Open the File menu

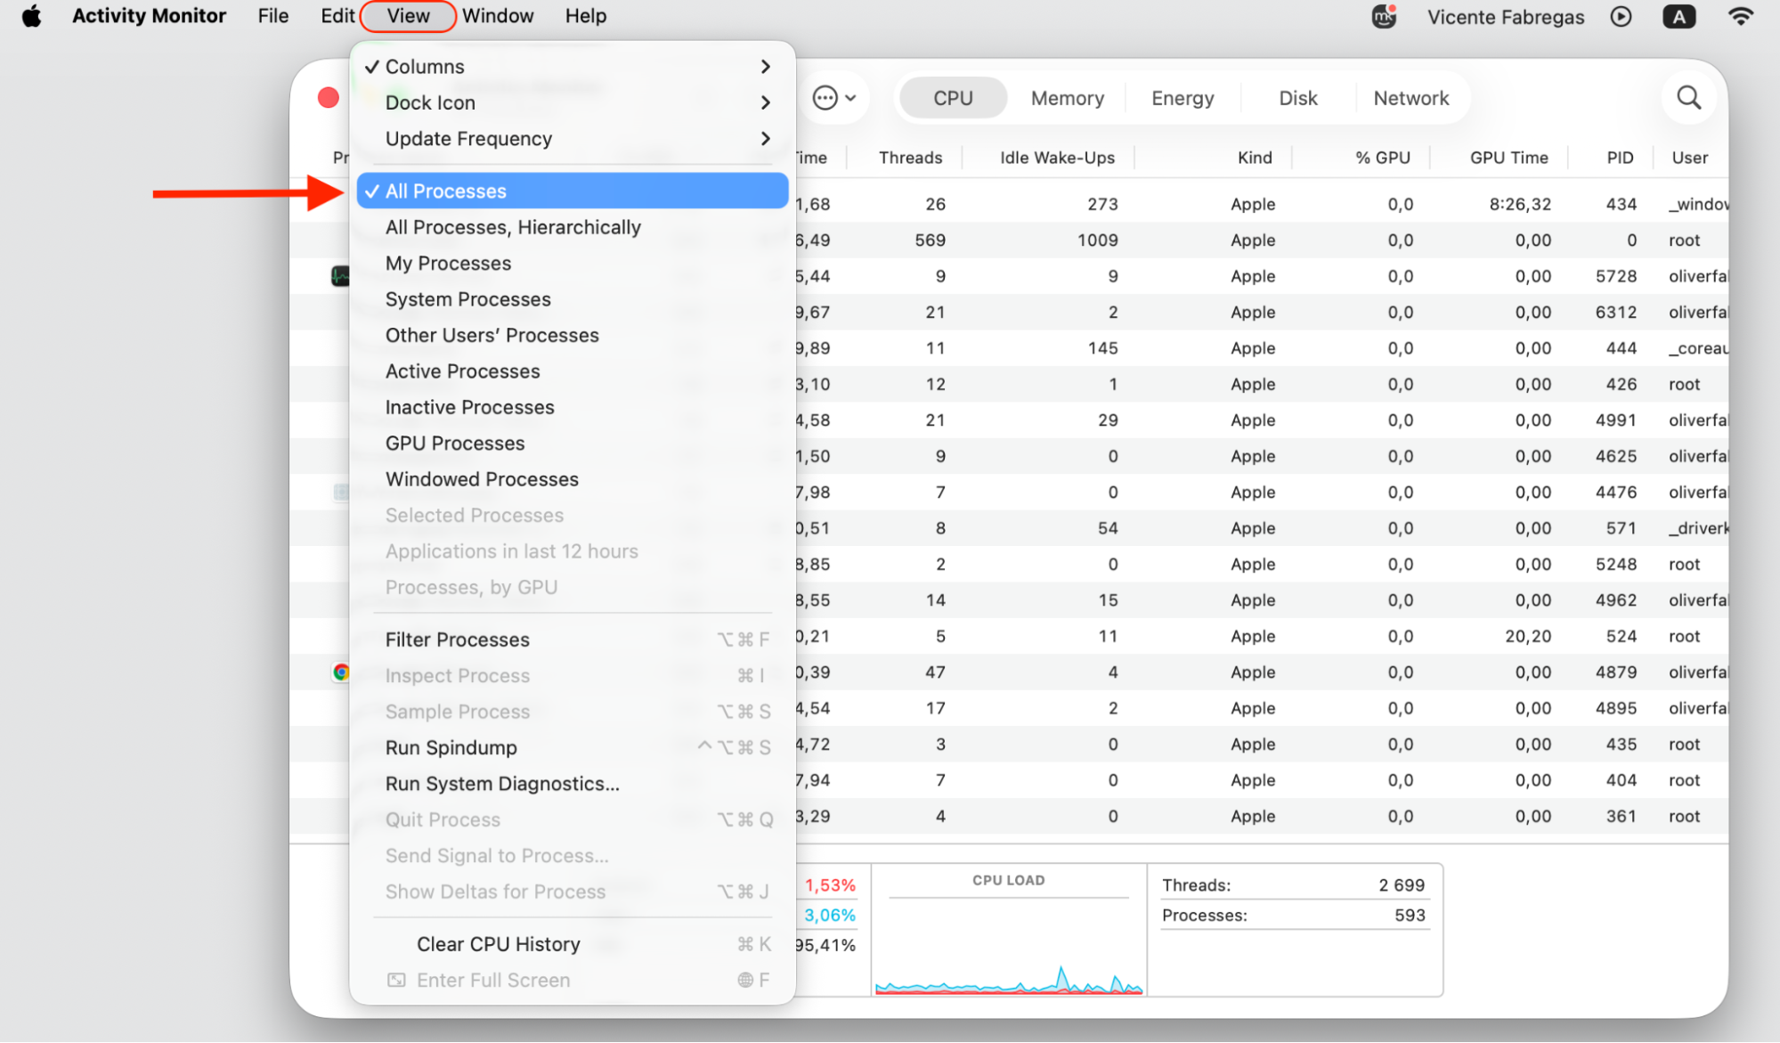[272, 16]
